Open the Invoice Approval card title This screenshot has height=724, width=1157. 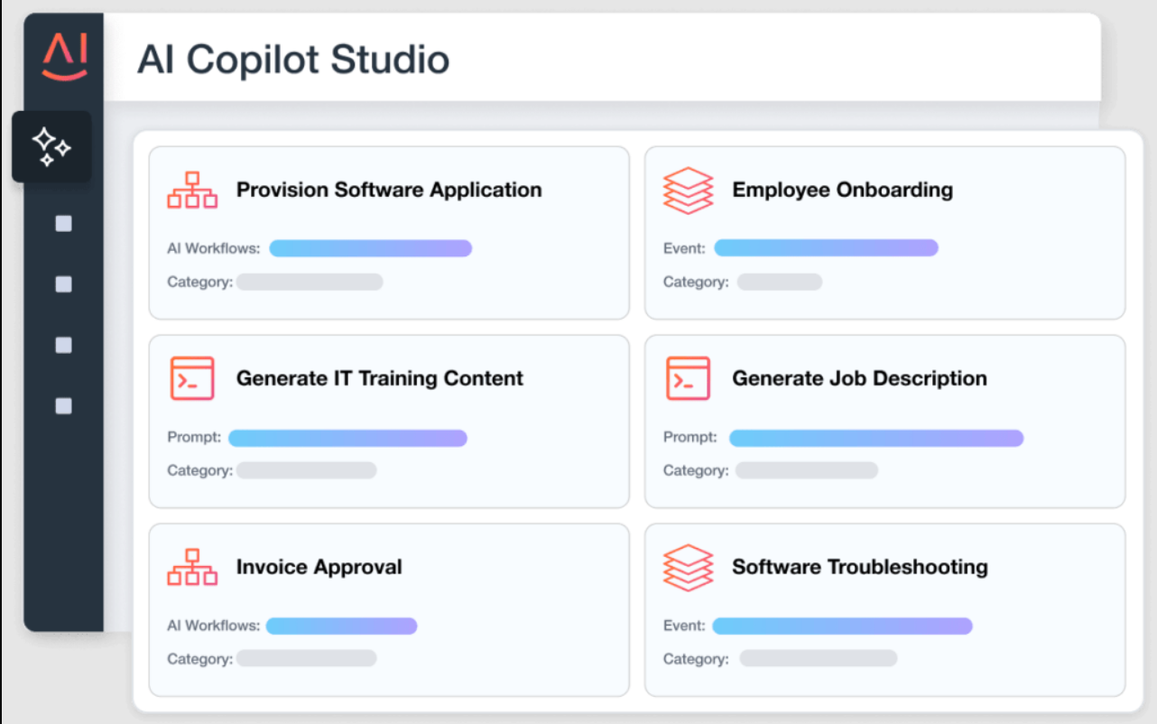click(x=319, y=568)
